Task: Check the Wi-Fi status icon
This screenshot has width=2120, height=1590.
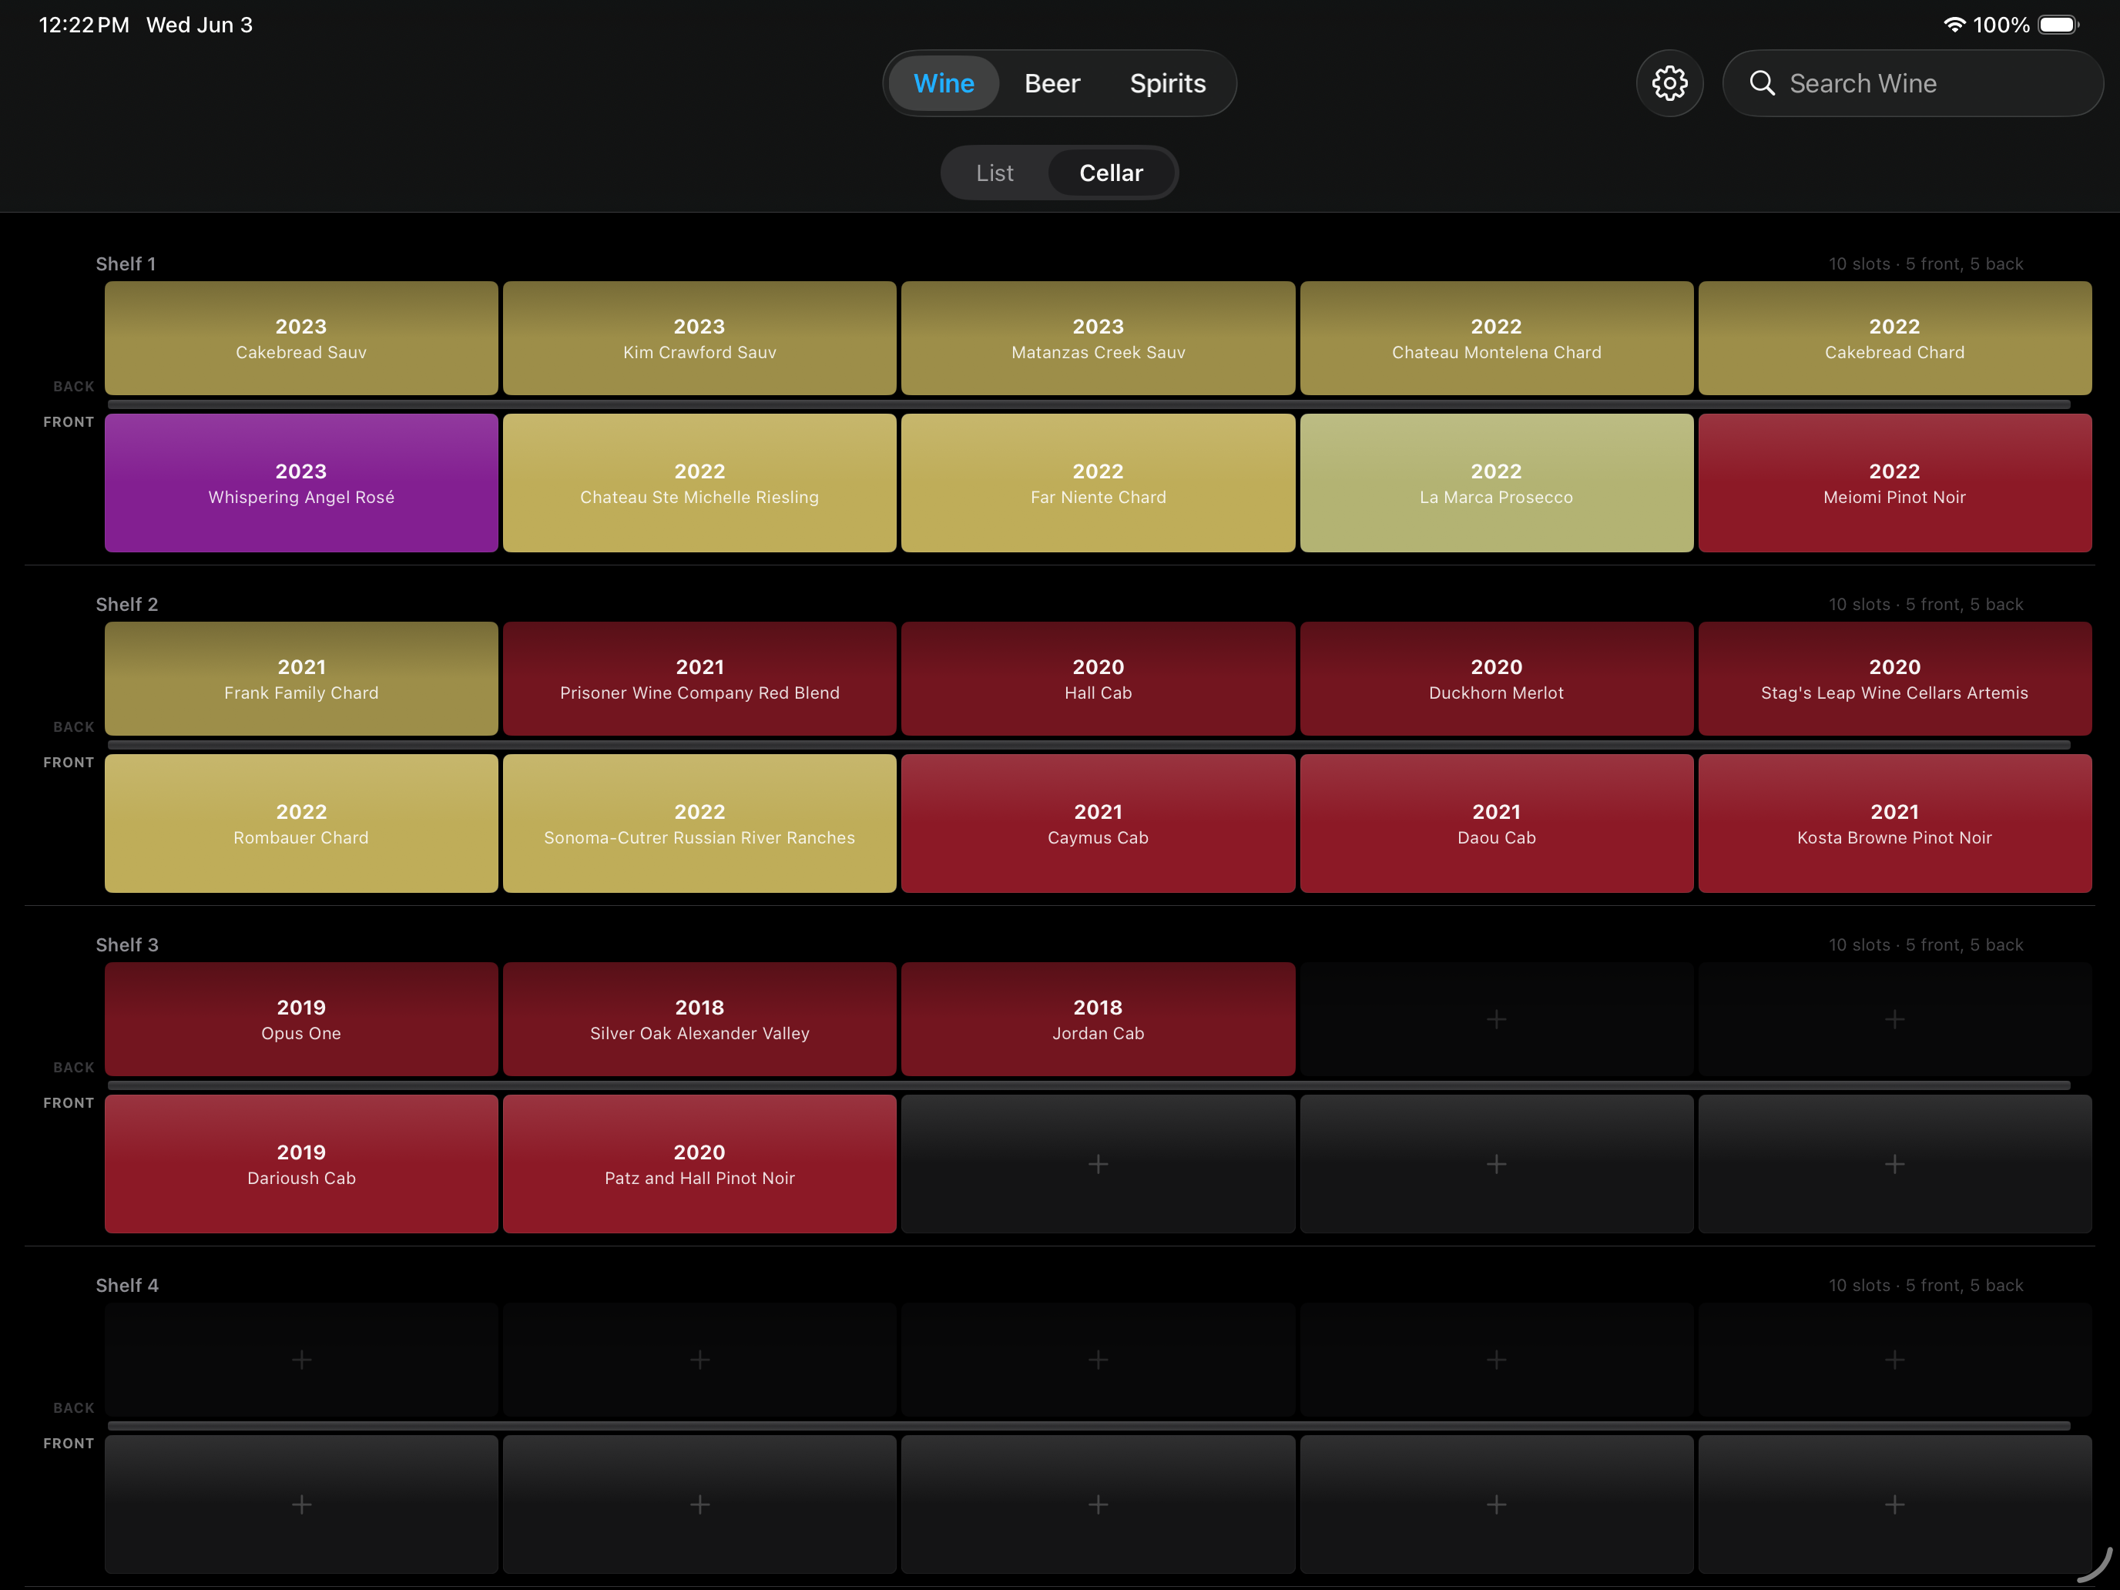Action: coord(1954,25)
